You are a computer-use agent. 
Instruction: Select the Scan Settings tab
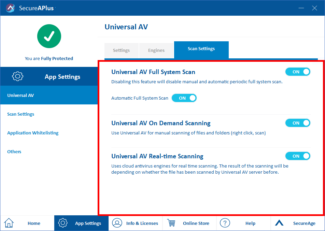click(x=201, y=49)
